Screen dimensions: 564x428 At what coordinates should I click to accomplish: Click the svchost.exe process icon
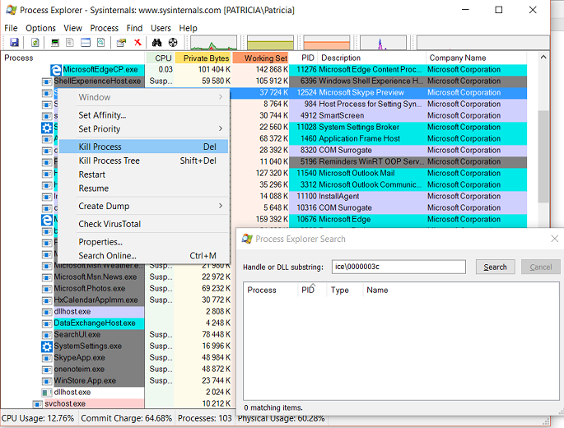[x=37, y=404]
